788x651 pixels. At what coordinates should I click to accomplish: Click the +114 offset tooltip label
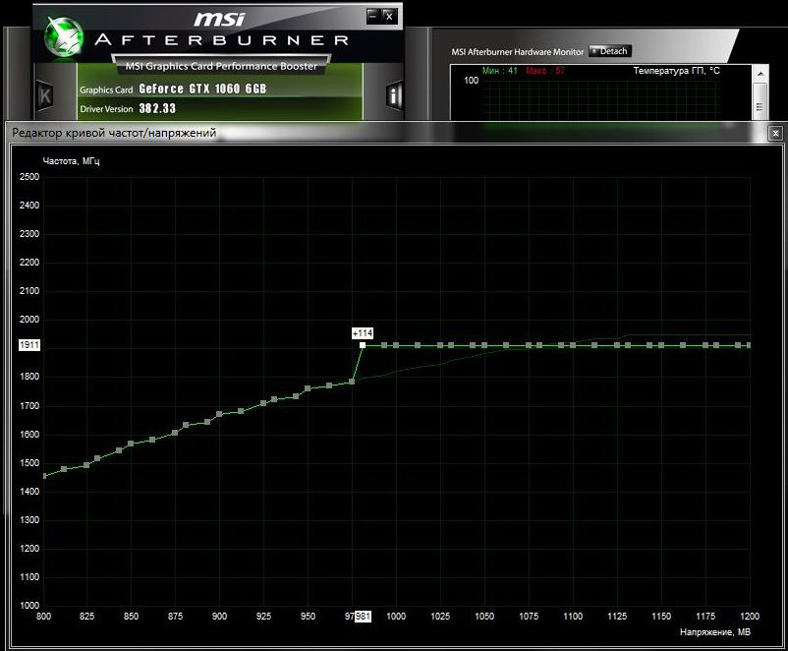point(363,333)
